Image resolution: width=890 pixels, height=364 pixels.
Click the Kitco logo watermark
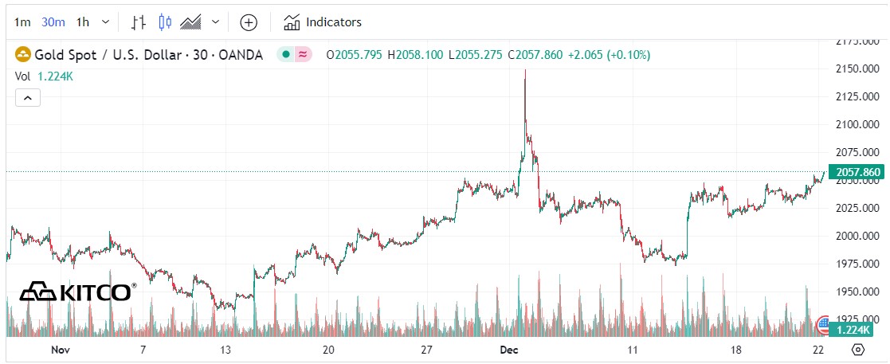[76, 292]
